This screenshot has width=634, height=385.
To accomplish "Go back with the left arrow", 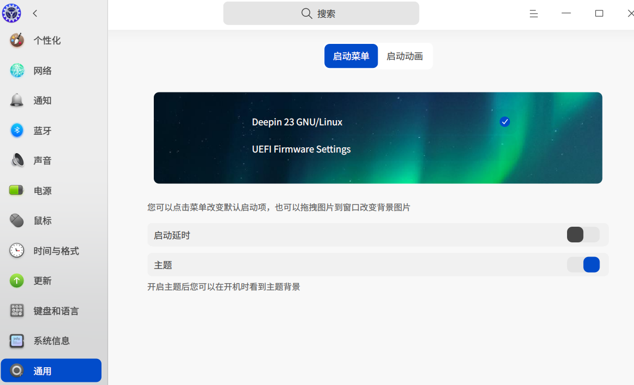I will [x=35, y=14].
